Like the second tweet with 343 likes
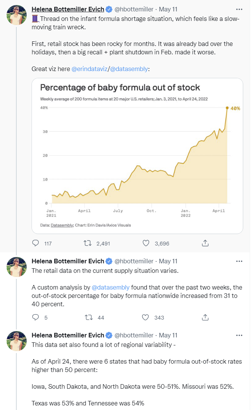The height and width of the screenshot is (410, 252). (x=146, y=317)
